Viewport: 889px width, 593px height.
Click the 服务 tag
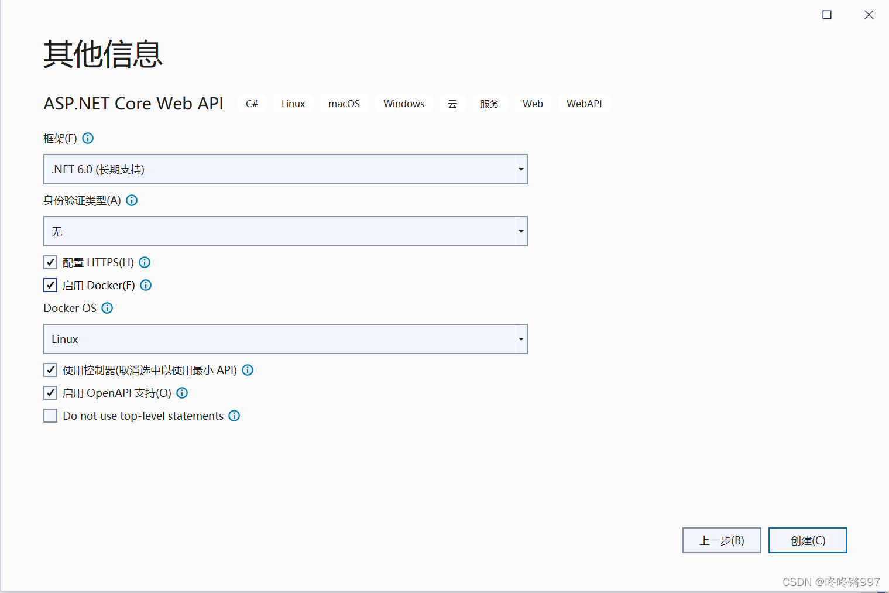(x=490, y=104)
